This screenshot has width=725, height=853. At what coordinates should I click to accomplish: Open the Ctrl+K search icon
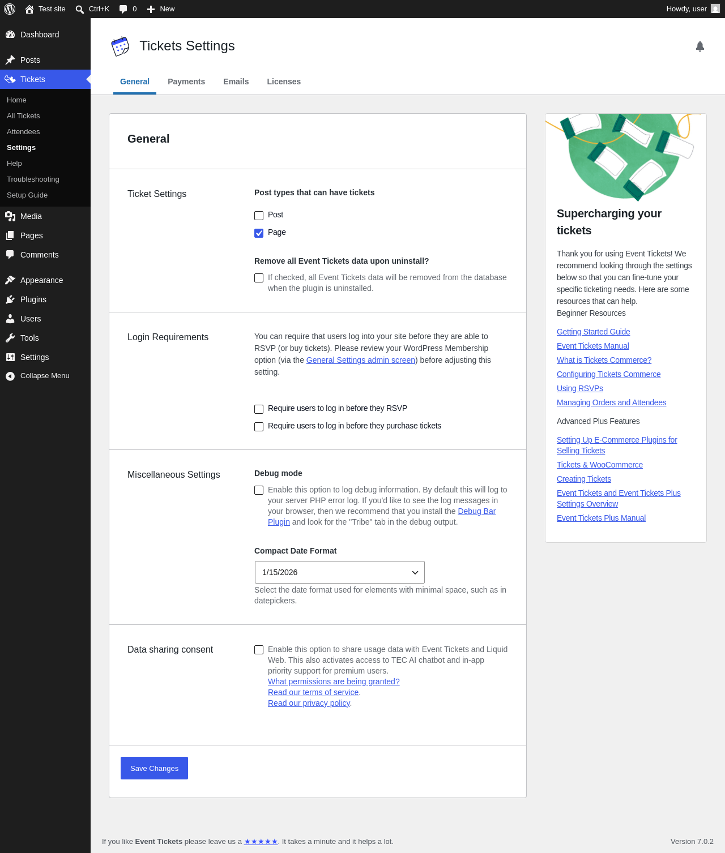pos(80,9)
